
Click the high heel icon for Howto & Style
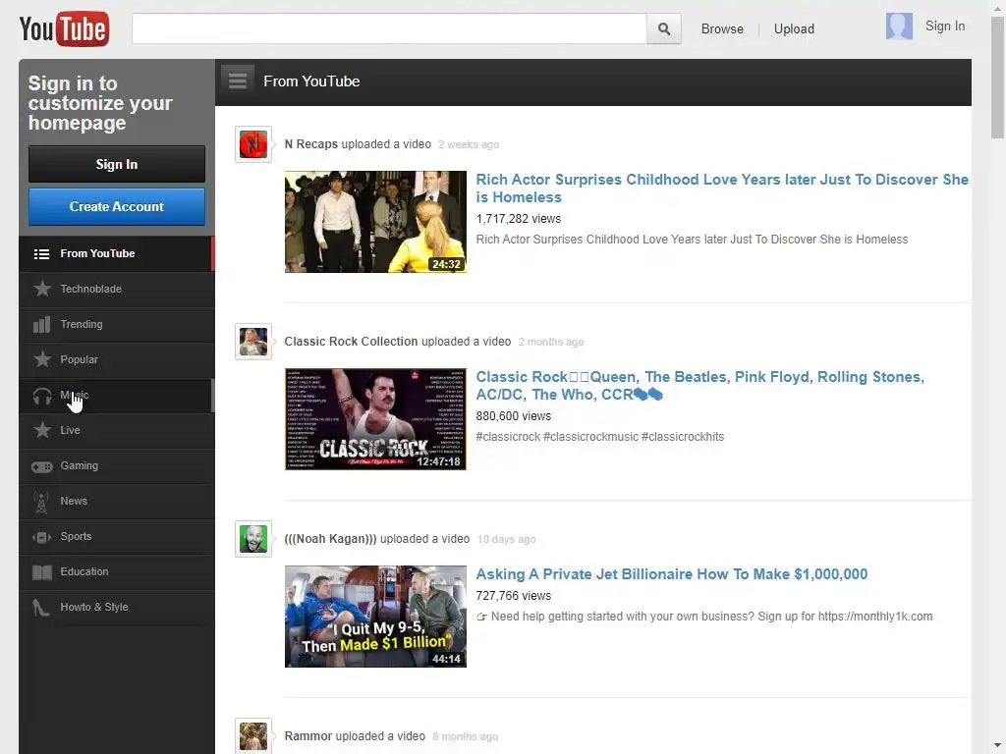(x=41, y=608)
